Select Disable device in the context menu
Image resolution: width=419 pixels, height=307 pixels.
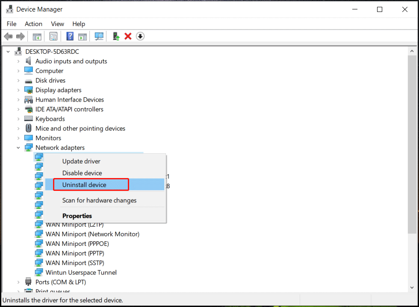82,173
